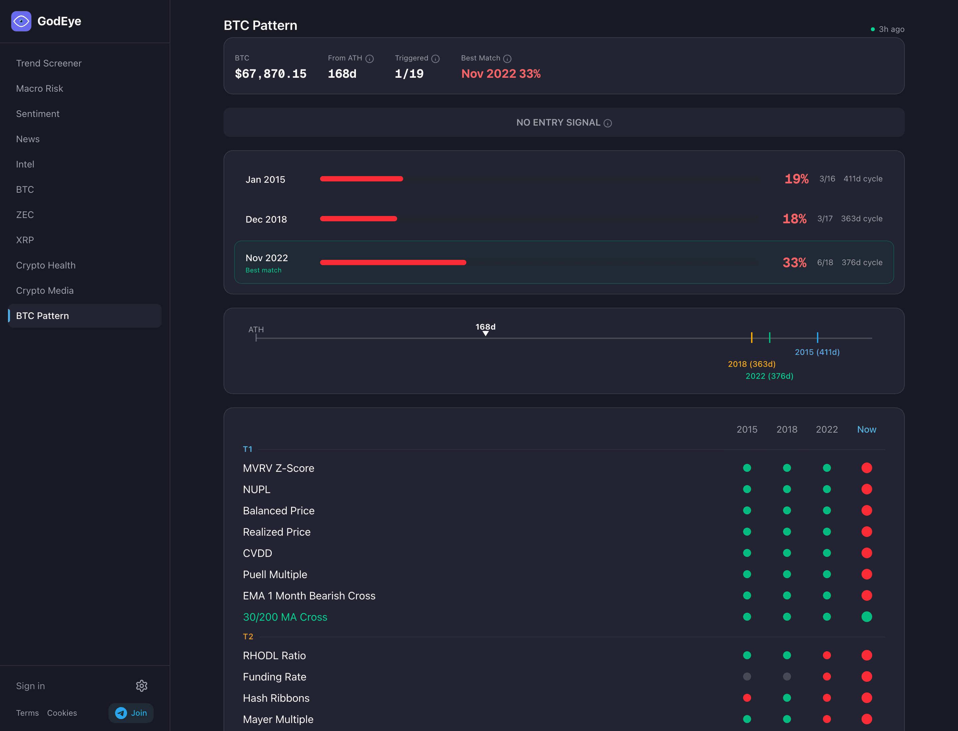
Task: Open the Cookies link
Action: (x=62, y=713)
